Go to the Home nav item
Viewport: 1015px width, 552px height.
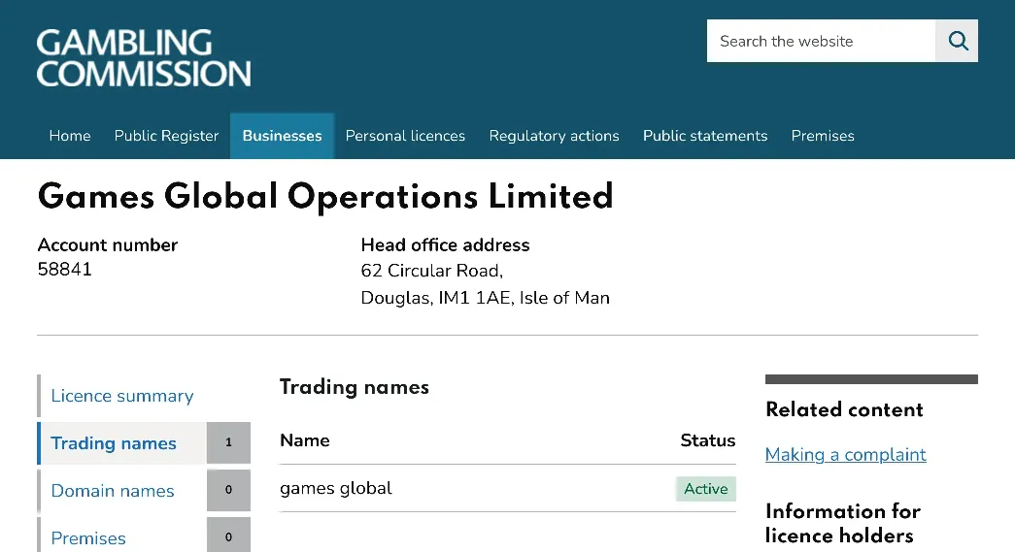(70, 136)
